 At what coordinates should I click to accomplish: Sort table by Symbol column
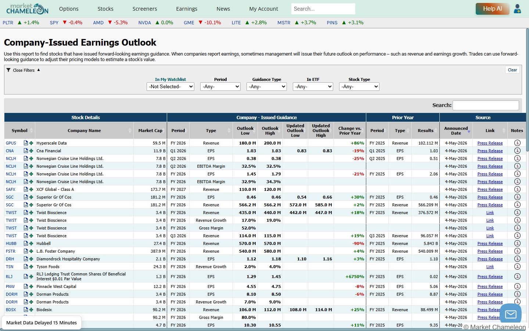[x=19, y=131]
